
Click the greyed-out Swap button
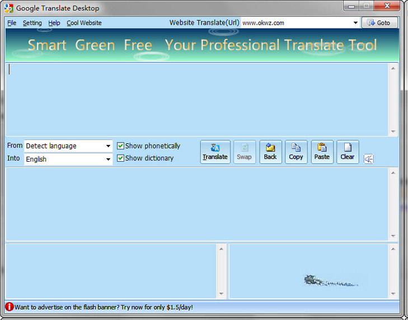click(x=245, y=152)
